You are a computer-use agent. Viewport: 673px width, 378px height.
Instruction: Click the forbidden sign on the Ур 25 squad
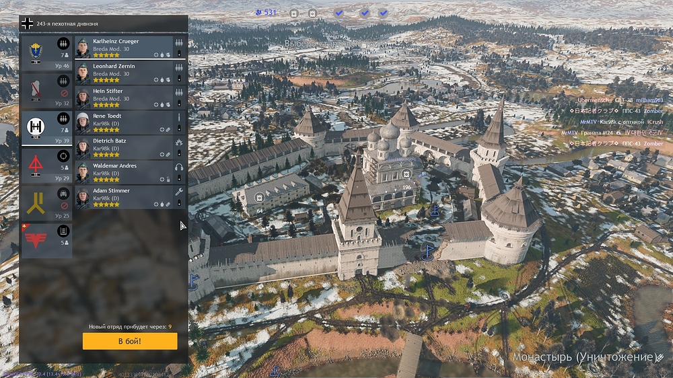point(65,206)
